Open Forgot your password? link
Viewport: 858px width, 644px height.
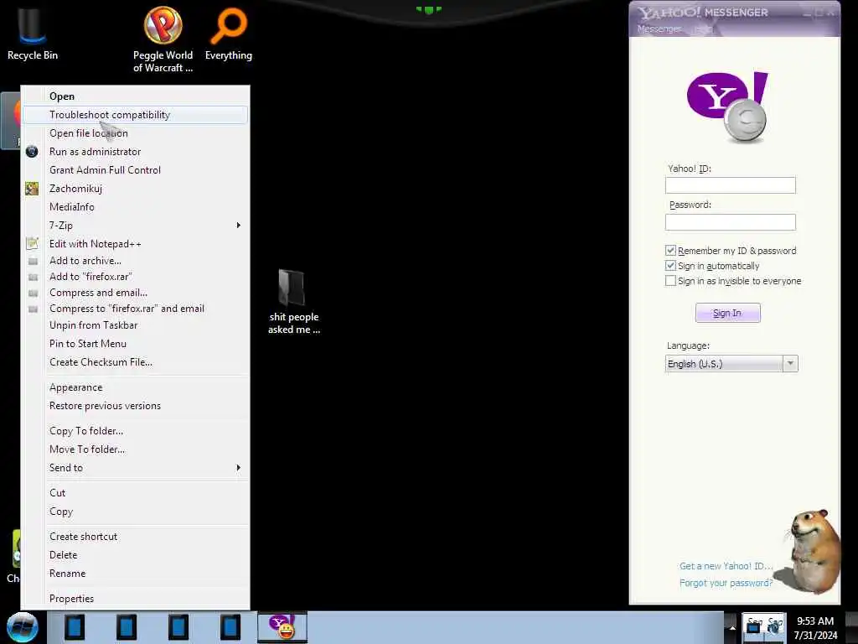pos(726,583)
